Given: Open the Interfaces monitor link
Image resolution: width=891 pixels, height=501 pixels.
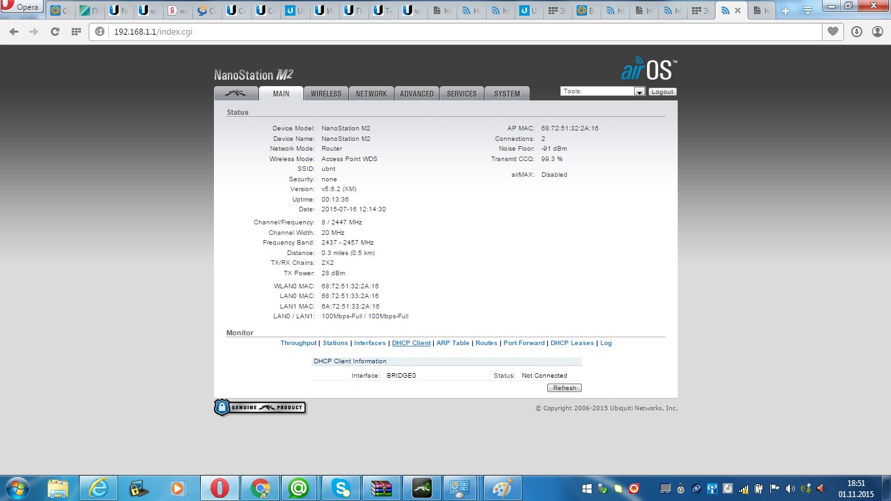Looking at the screenshot, I should point(370,343).
